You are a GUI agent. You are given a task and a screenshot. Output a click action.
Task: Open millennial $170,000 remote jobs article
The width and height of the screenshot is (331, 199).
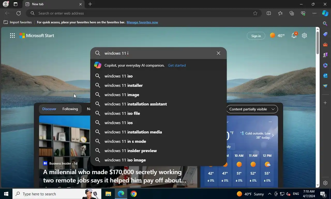coord(115,176)
